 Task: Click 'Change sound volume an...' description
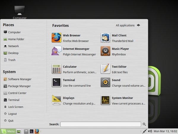point(129,86)
